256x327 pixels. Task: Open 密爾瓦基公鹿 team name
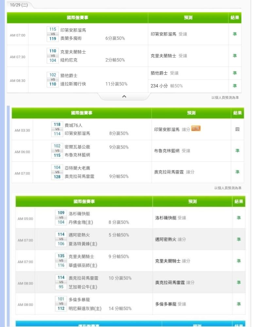(77, 147)
